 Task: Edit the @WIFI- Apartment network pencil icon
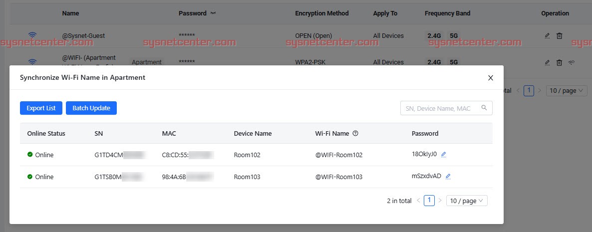point(547,63)
